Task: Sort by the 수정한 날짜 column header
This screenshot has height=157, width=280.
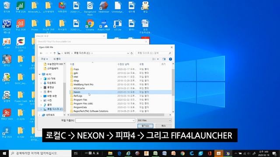Action: pyautogui.click(x=123, y=64)
